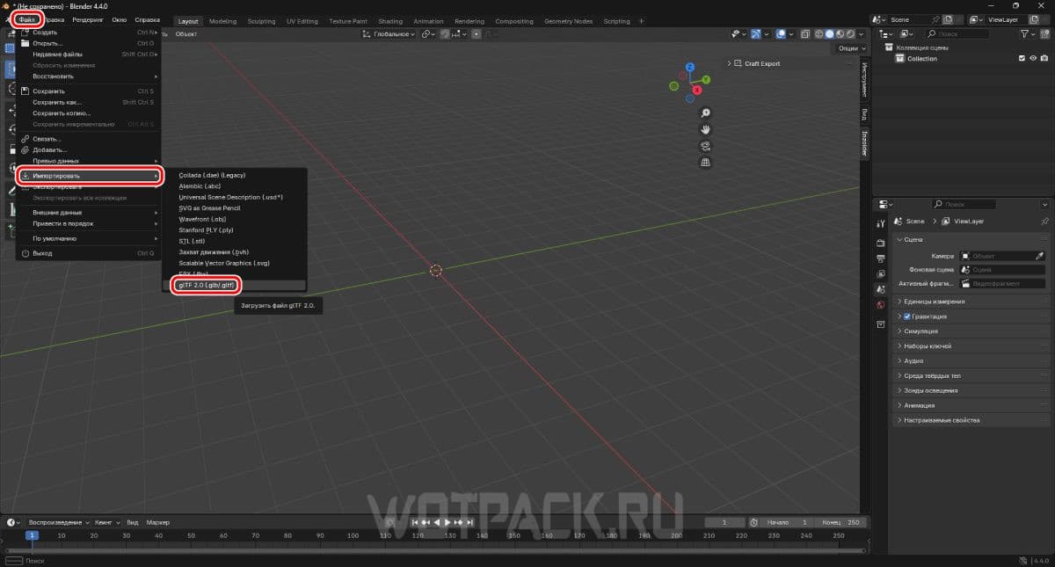1055x567 pixels.
Task: Click the preview range stopwatch icon in the timeline
Action: tap(753, 522)
